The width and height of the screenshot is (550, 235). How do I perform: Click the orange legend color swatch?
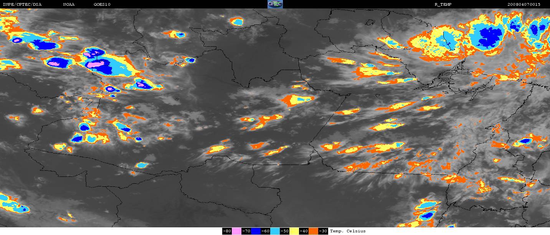313,231
